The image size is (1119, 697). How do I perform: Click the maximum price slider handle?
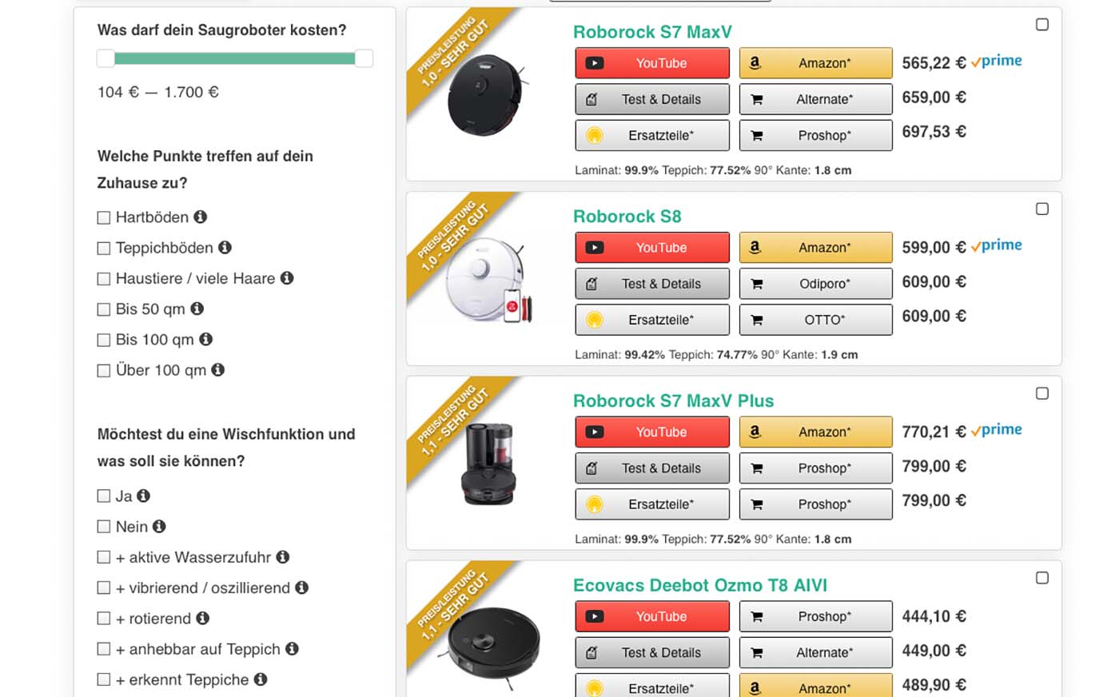364,58
